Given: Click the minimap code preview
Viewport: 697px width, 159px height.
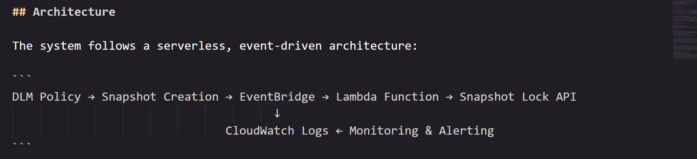Looking at the screenshot, I should 684,29.
